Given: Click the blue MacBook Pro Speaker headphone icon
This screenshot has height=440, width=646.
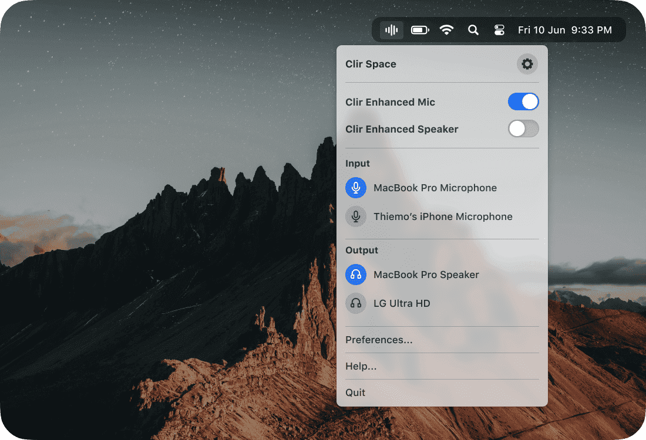Looking at the screenshot, I should (356, 275).
